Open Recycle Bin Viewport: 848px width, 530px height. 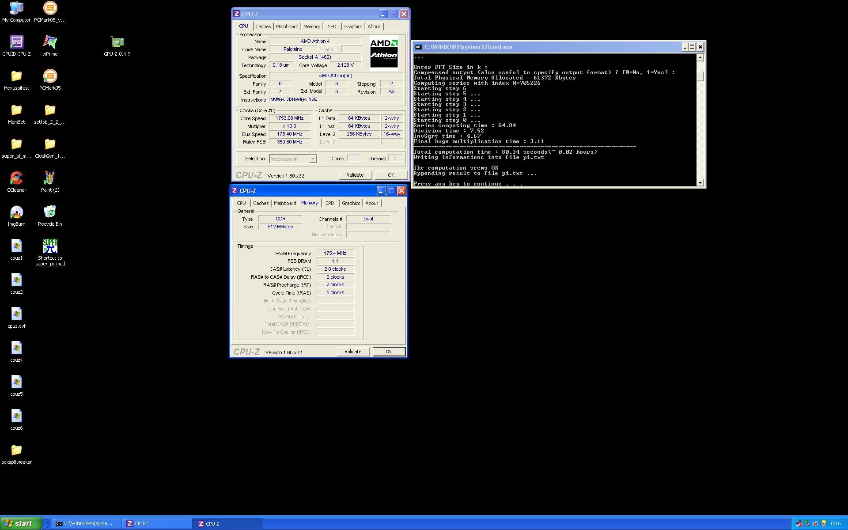tap(50, 216)
